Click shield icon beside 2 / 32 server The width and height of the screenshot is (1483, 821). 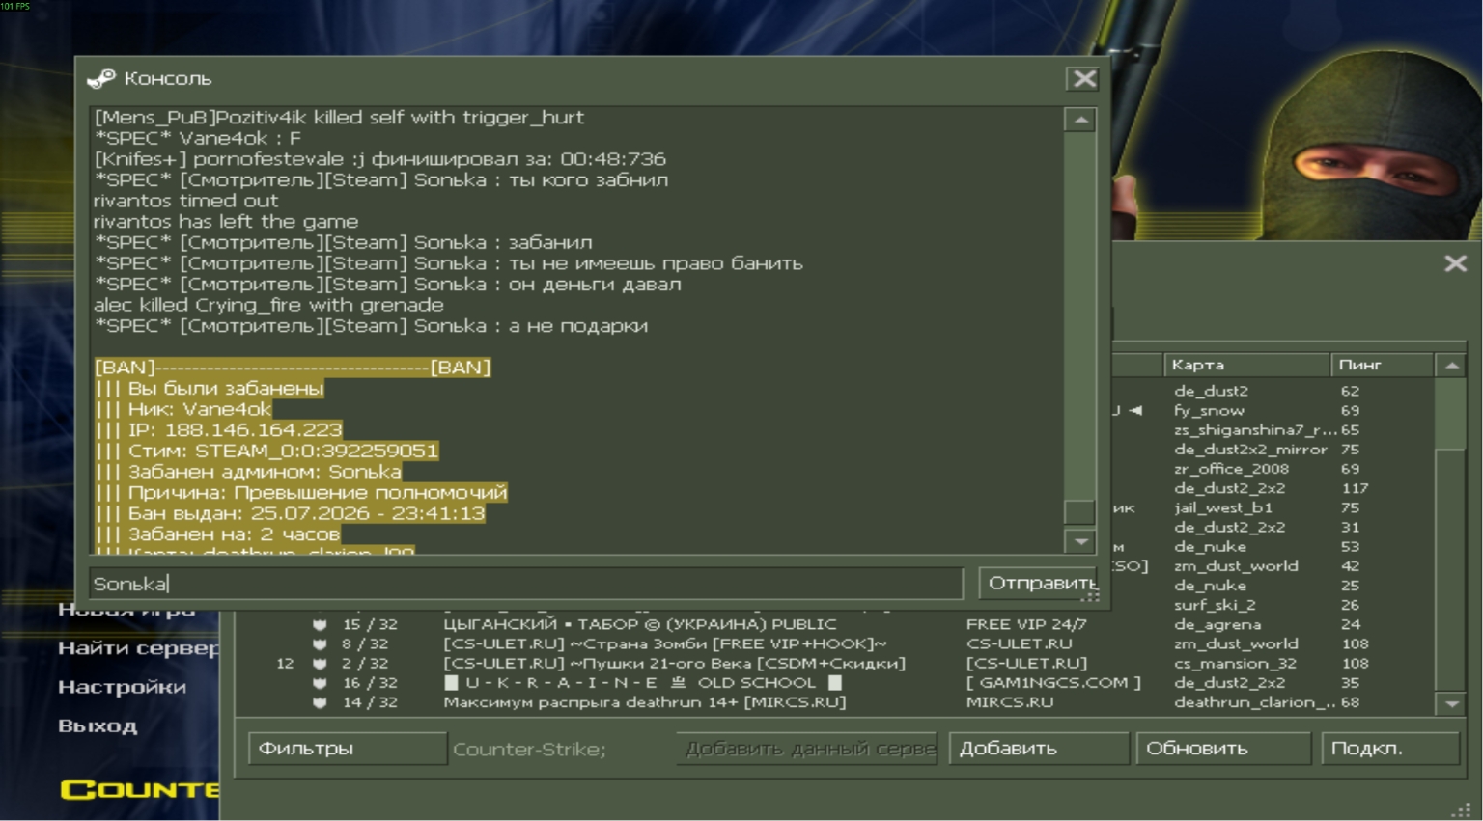pos(320,663)
